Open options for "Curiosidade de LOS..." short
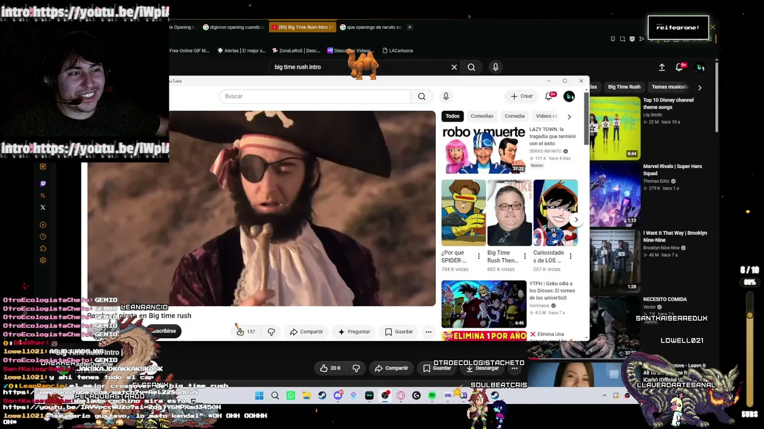 [x=570, y=256]
